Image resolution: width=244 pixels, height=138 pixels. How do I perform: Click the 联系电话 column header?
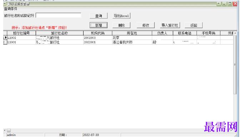point(185,33)
